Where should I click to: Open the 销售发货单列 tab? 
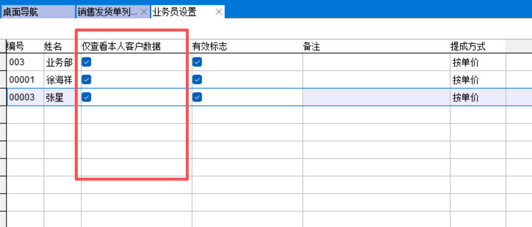108,12
